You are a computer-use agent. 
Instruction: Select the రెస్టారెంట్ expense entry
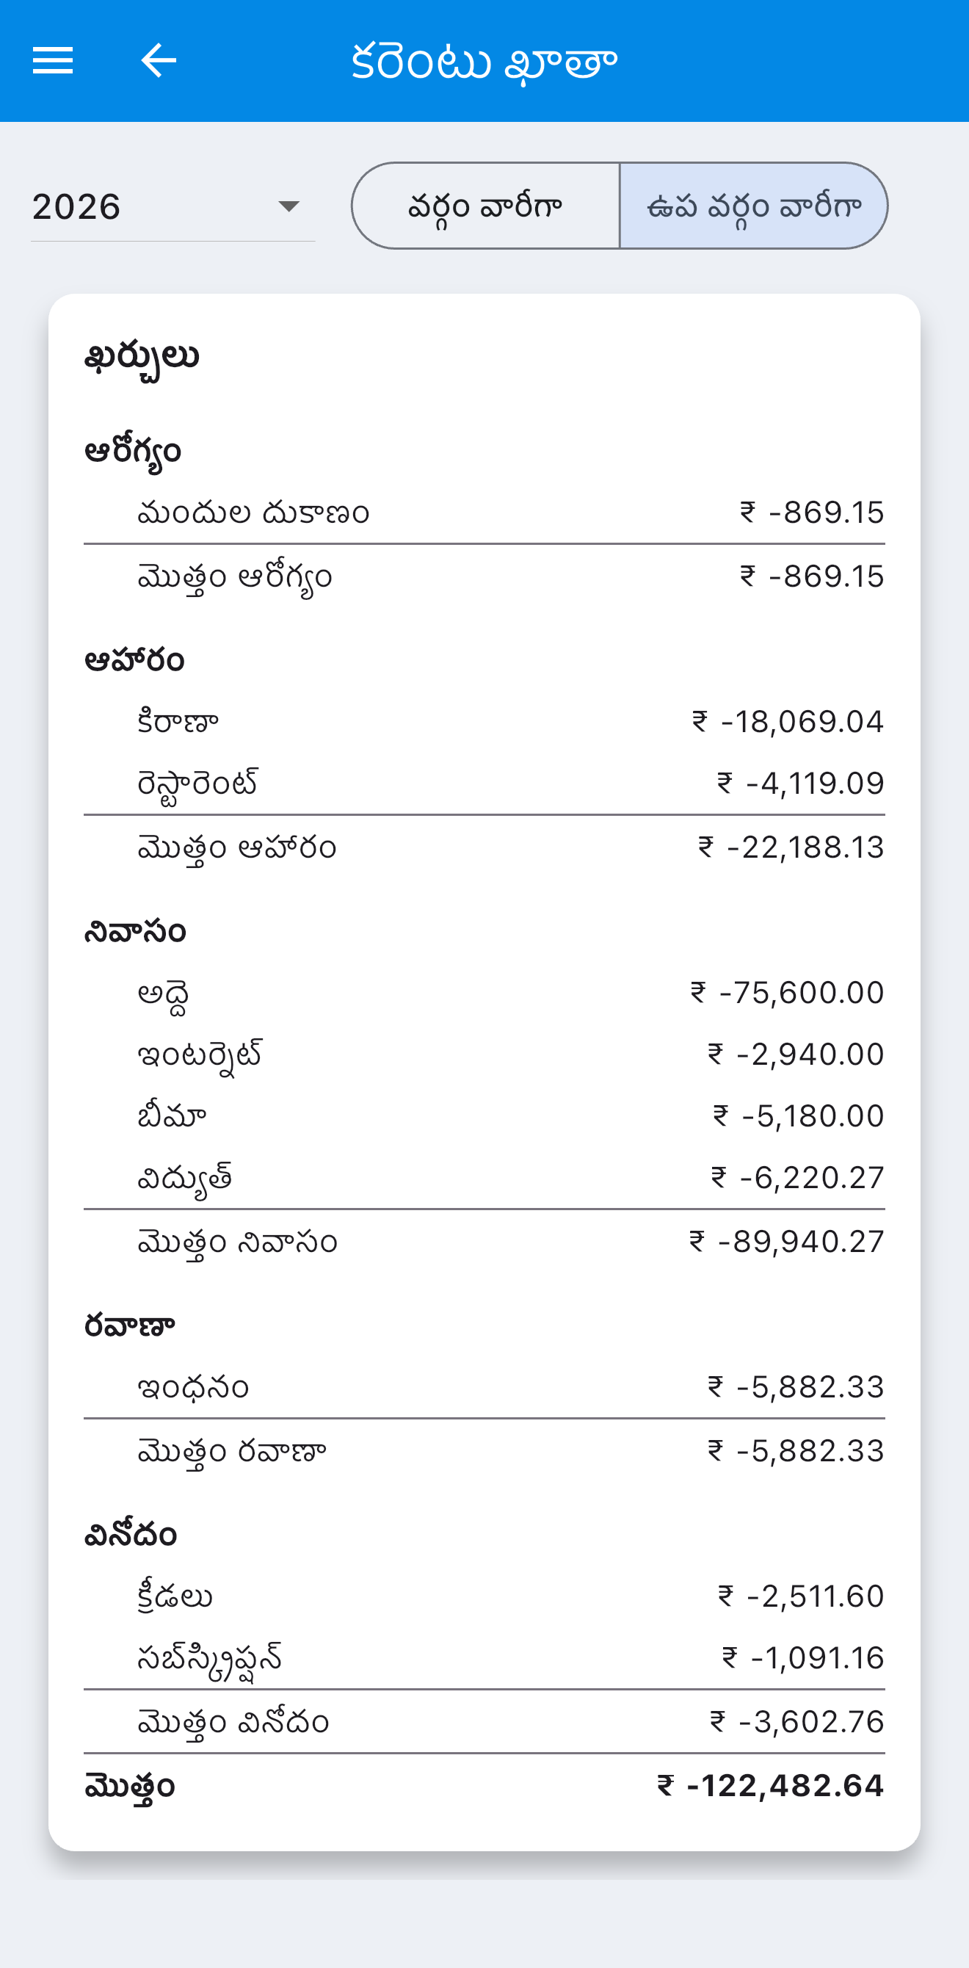pos(484,784)
